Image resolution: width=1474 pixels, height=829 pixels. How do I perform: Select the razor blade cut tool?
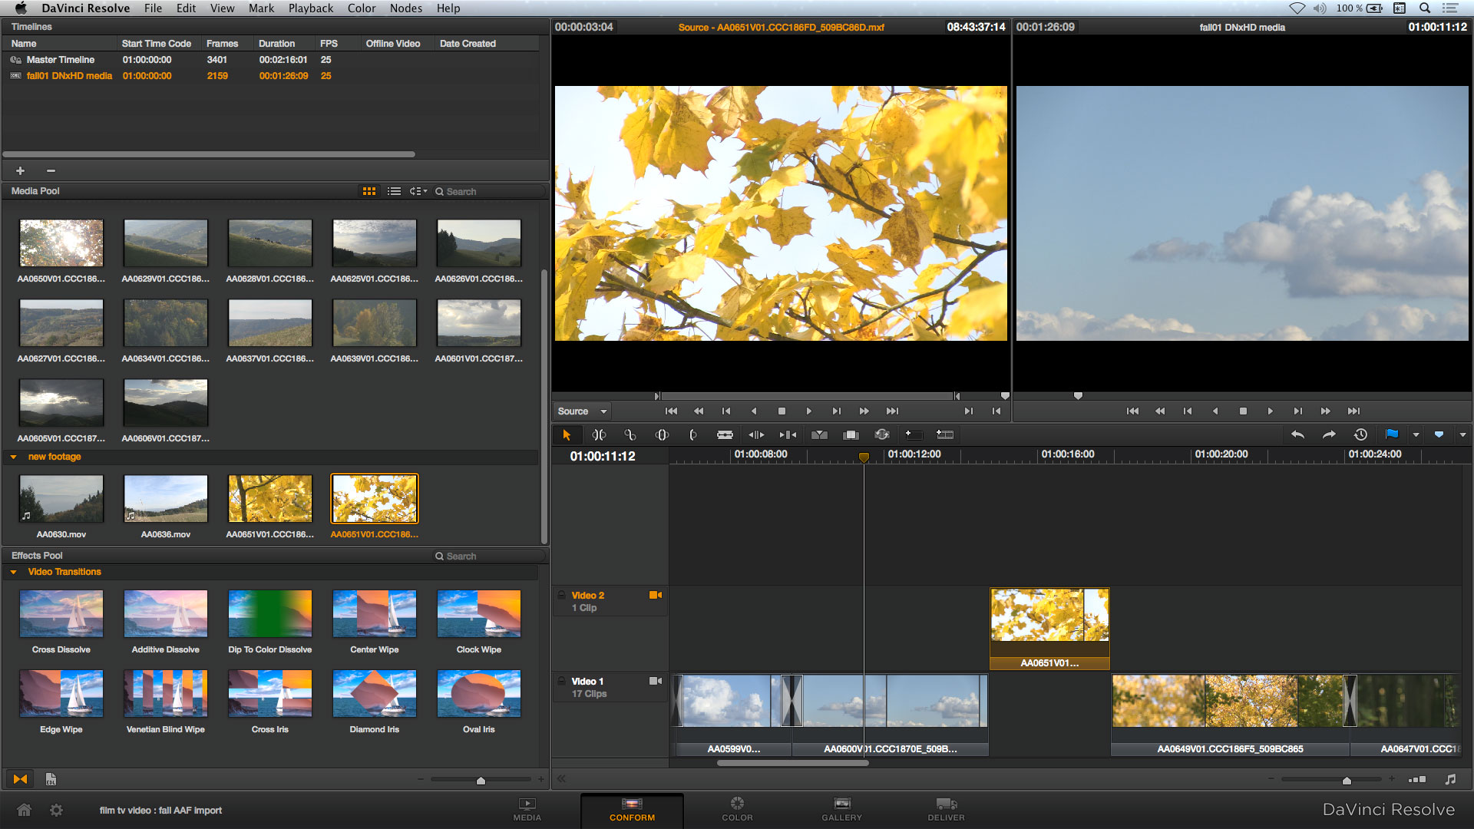click(x=725, y=435)
